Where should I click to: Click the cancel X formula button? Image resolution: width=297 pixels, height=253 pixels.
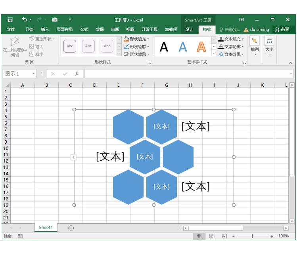[53, 74]
